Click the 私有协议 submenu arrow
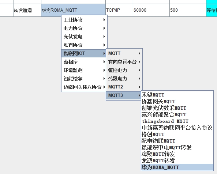The height and width of the screenshot is (174, 217). [x=104, y=45]
